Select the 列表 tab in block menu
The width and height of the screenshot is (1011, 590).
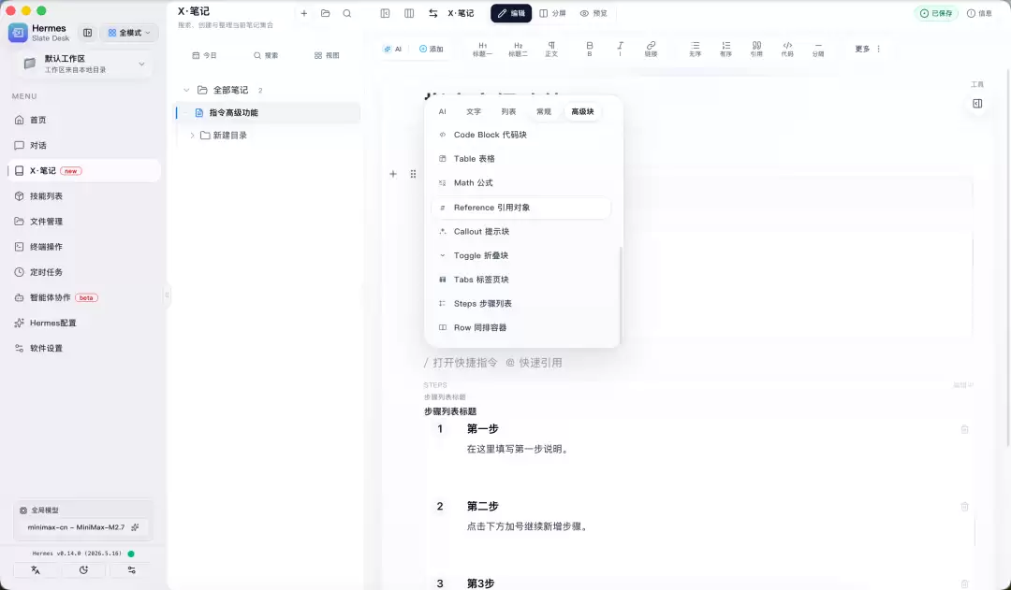508,111
